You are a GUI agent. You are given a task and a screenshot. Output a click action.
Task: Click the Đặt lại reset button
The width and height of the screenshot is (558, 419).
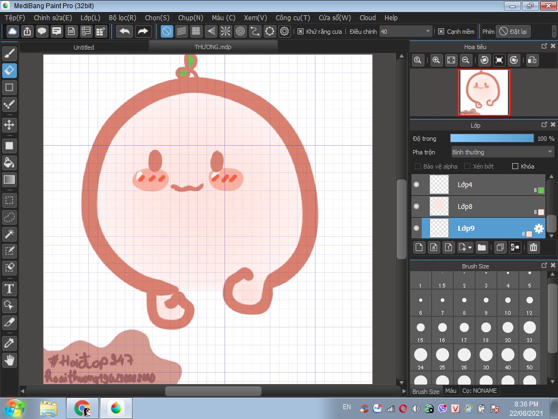point(513,31)
